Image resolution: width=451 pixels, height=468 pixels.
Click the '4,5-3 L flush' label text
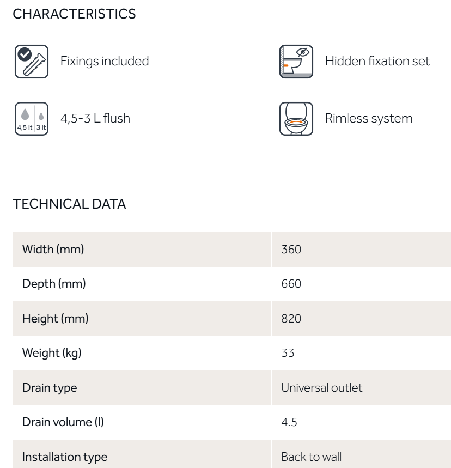(x=95, y=118)
